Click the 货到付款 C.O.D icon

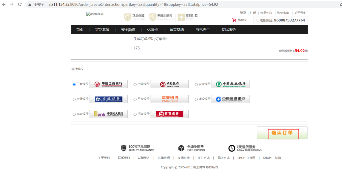pyautogui.click(x=181, y=17)
